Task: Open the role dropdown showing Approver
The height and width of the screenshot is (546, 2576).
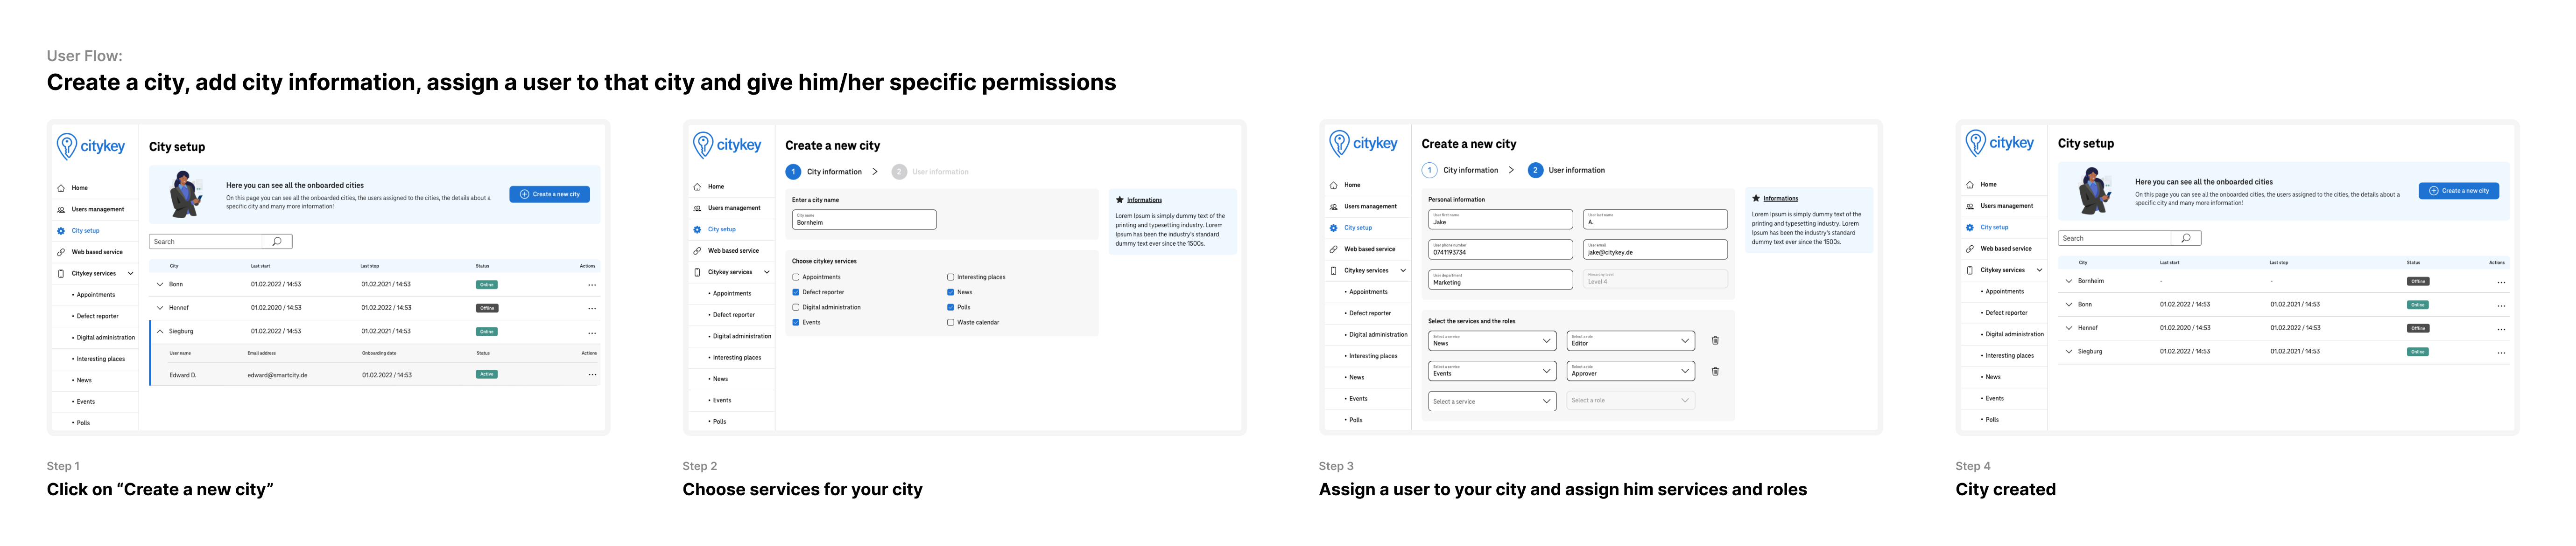Action: pyautogui.click(x=1630, y=371)
